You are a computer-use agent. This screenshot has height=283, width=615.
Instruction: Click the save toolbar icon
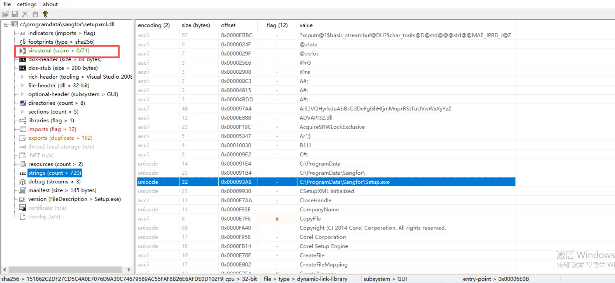pos(15,14)
